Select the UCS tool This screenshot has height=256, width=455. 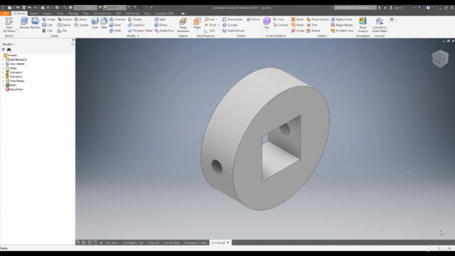210,31
